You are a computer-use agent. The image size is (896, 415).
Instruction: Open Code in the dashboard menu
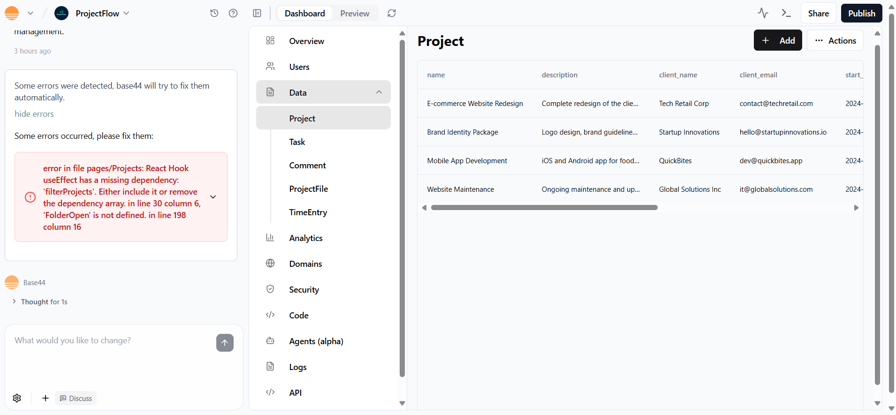[323, 316]
